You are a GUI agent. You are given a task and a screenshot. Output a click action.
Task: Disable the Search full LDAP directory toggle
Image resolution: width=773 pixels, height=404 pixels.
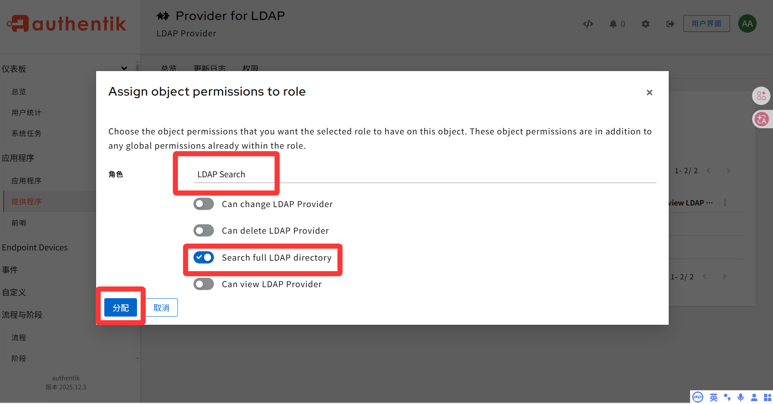pyautogui.click(x=203, y=257)
